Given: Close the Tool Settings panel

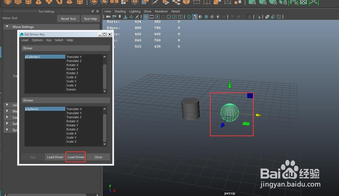Looking at the screenshot, I should click(98, 11).
